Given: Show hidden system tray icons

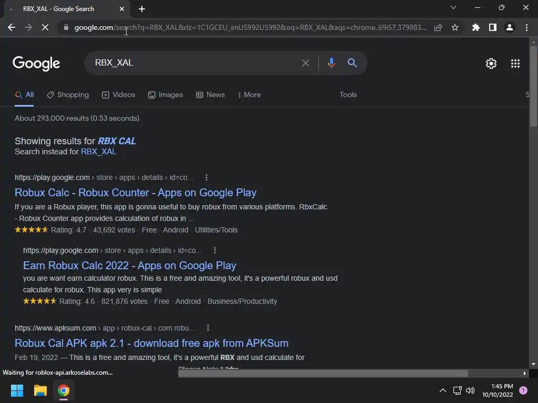Looking at the screenshot, I should [x=443, y=390].
